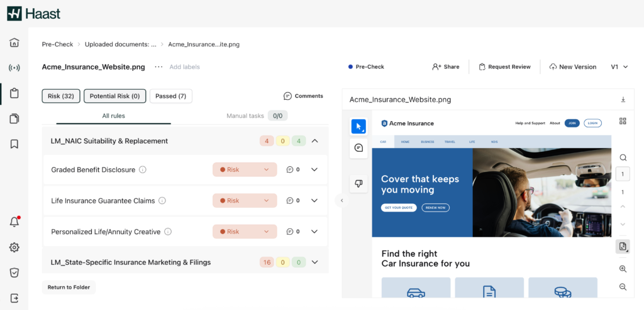Screen dimensions: 644x310
Task: Toggle the Risk (32) filter
Action: (x=61, y=96)
